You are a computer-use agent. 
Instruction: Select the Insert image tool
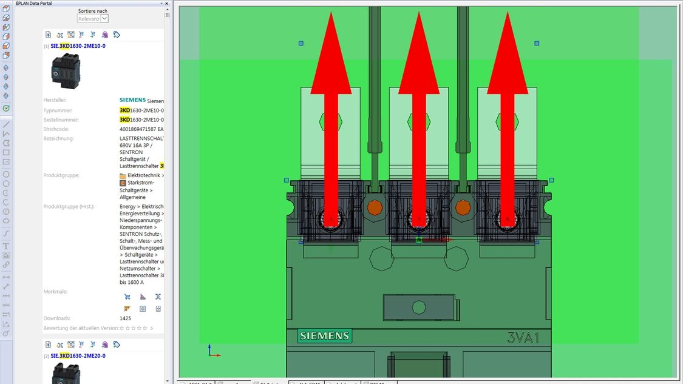click(6, 255)
